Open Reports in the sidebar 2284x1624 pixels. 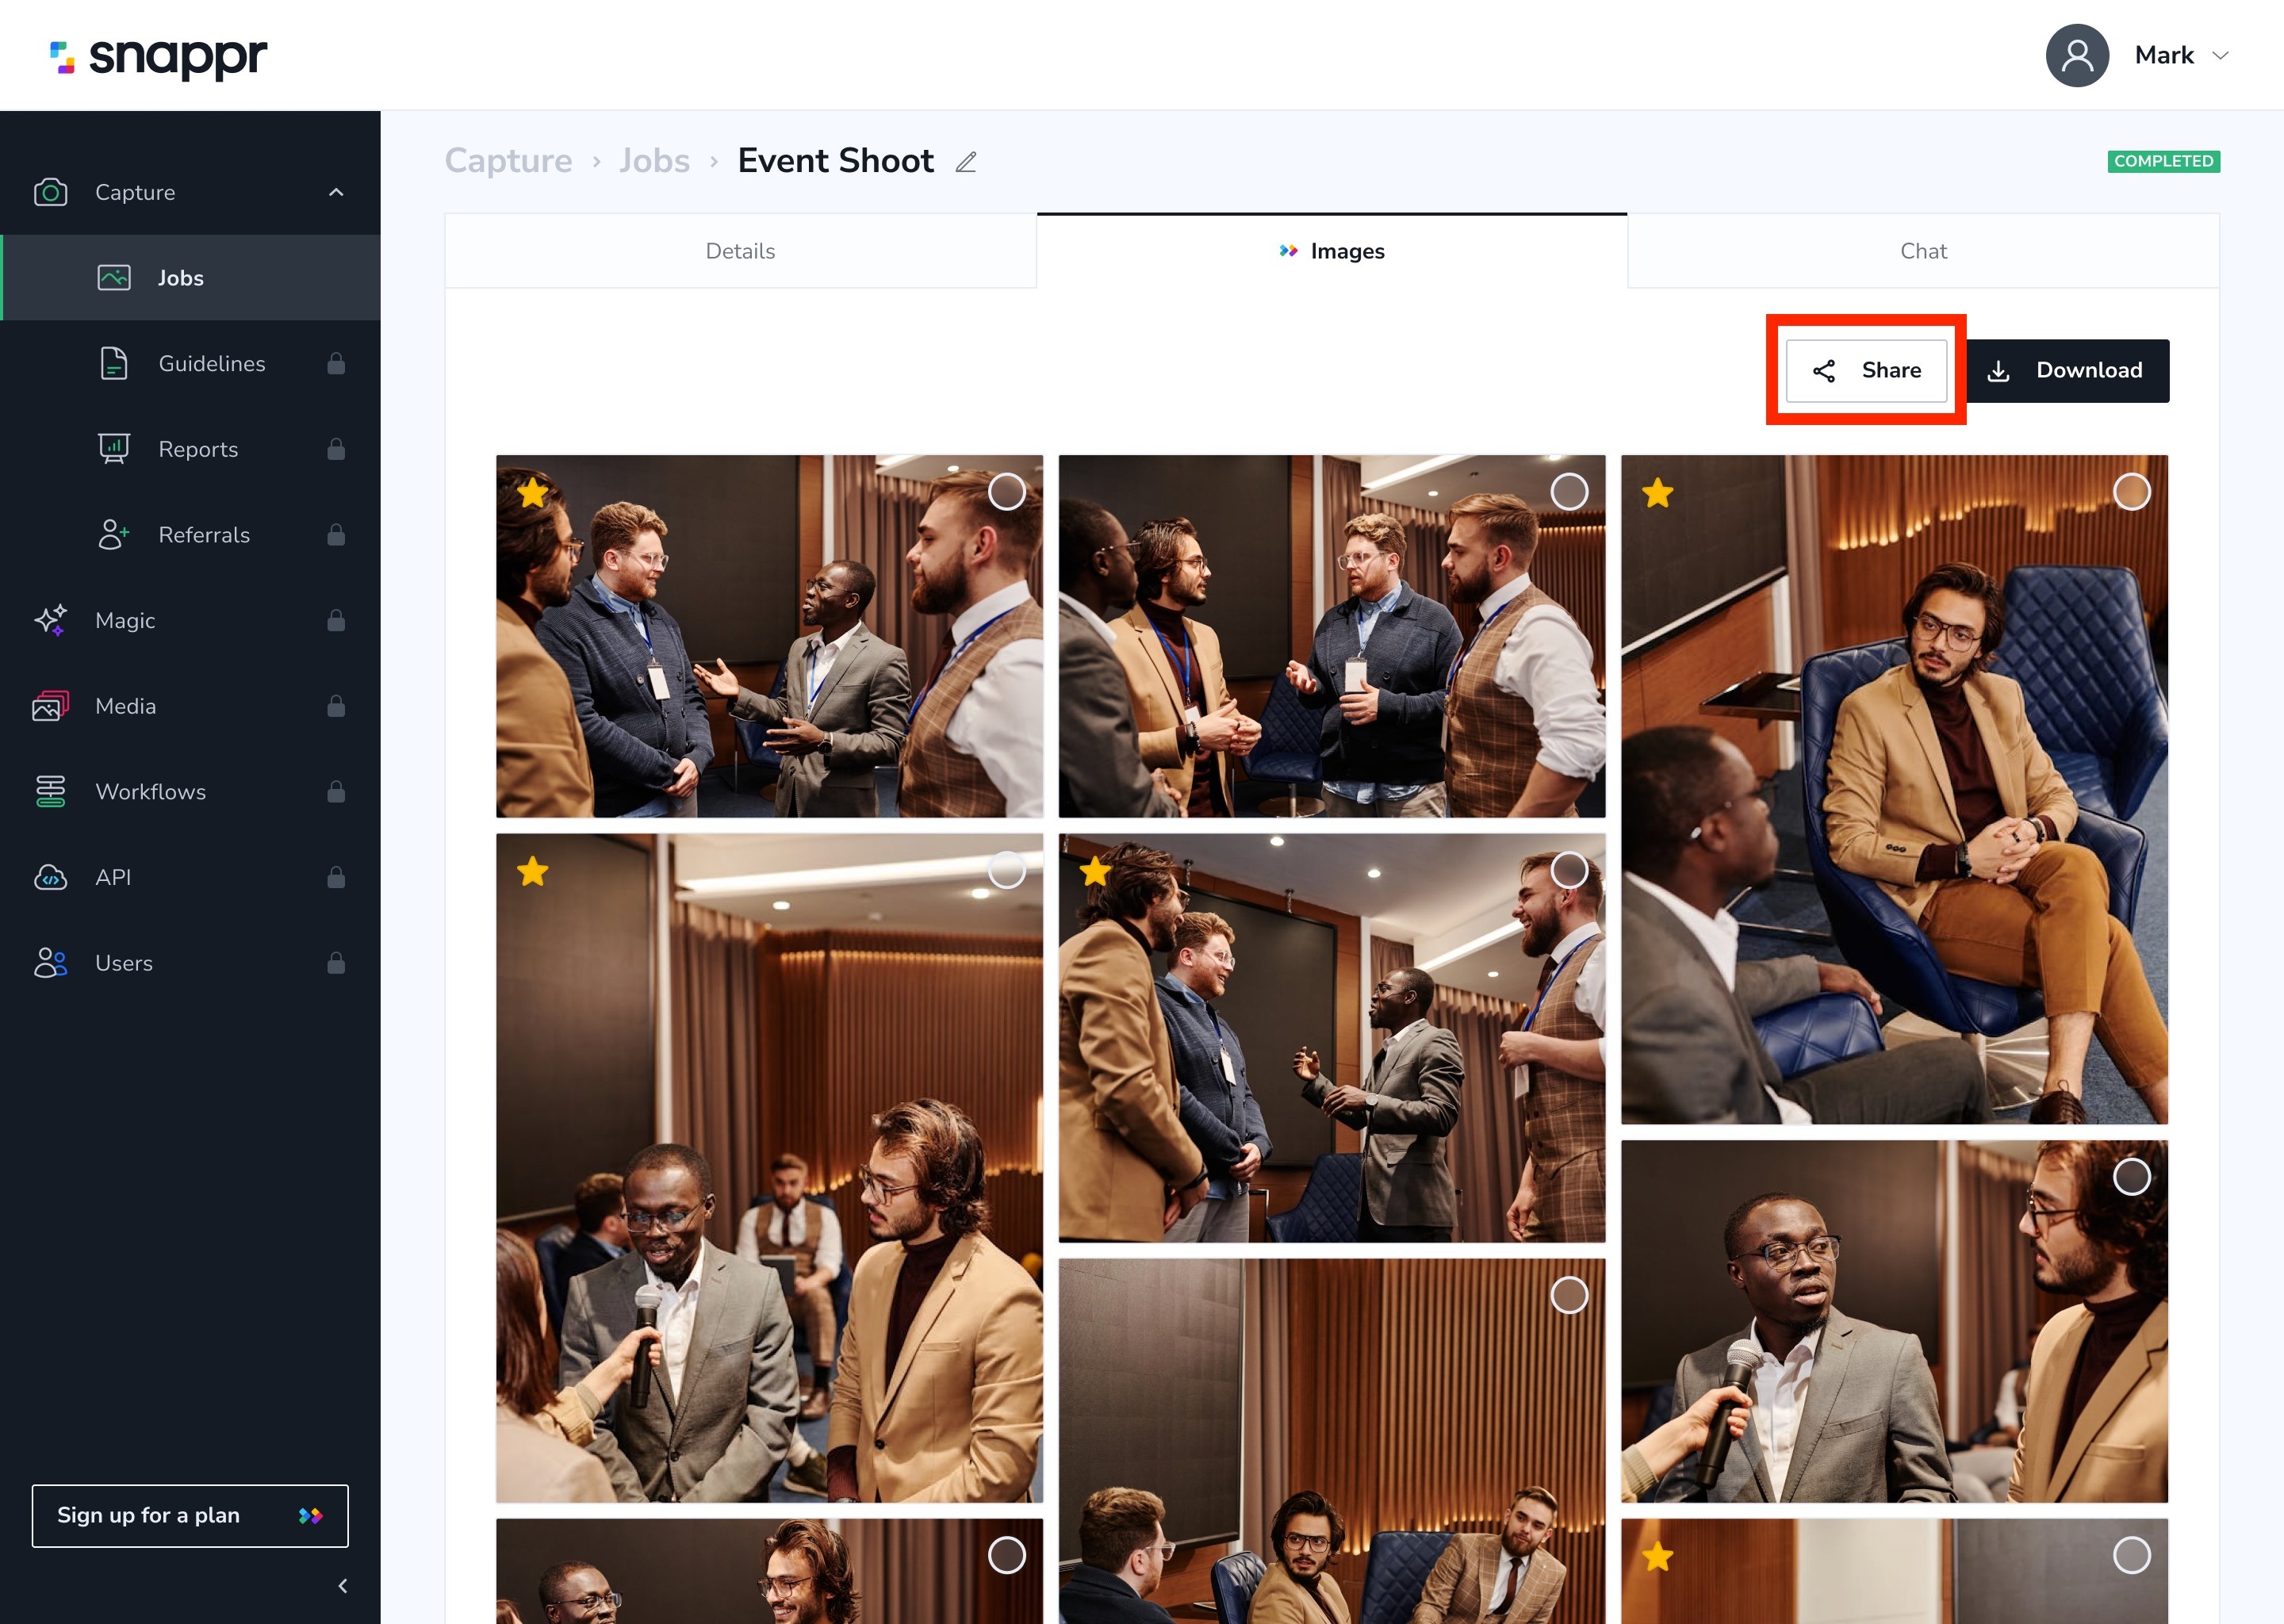pos(190,449)
